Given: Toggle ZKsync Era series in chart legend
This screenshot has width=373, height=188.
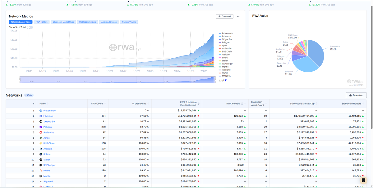Looking at the screenshot, I should click(x=225, y=39).
